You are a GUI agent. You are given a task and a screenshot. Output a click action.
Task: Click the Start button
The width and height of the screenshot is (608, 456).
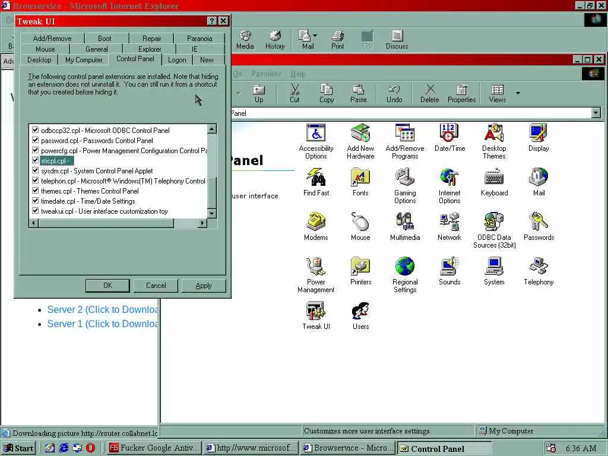tap(18, 448)
